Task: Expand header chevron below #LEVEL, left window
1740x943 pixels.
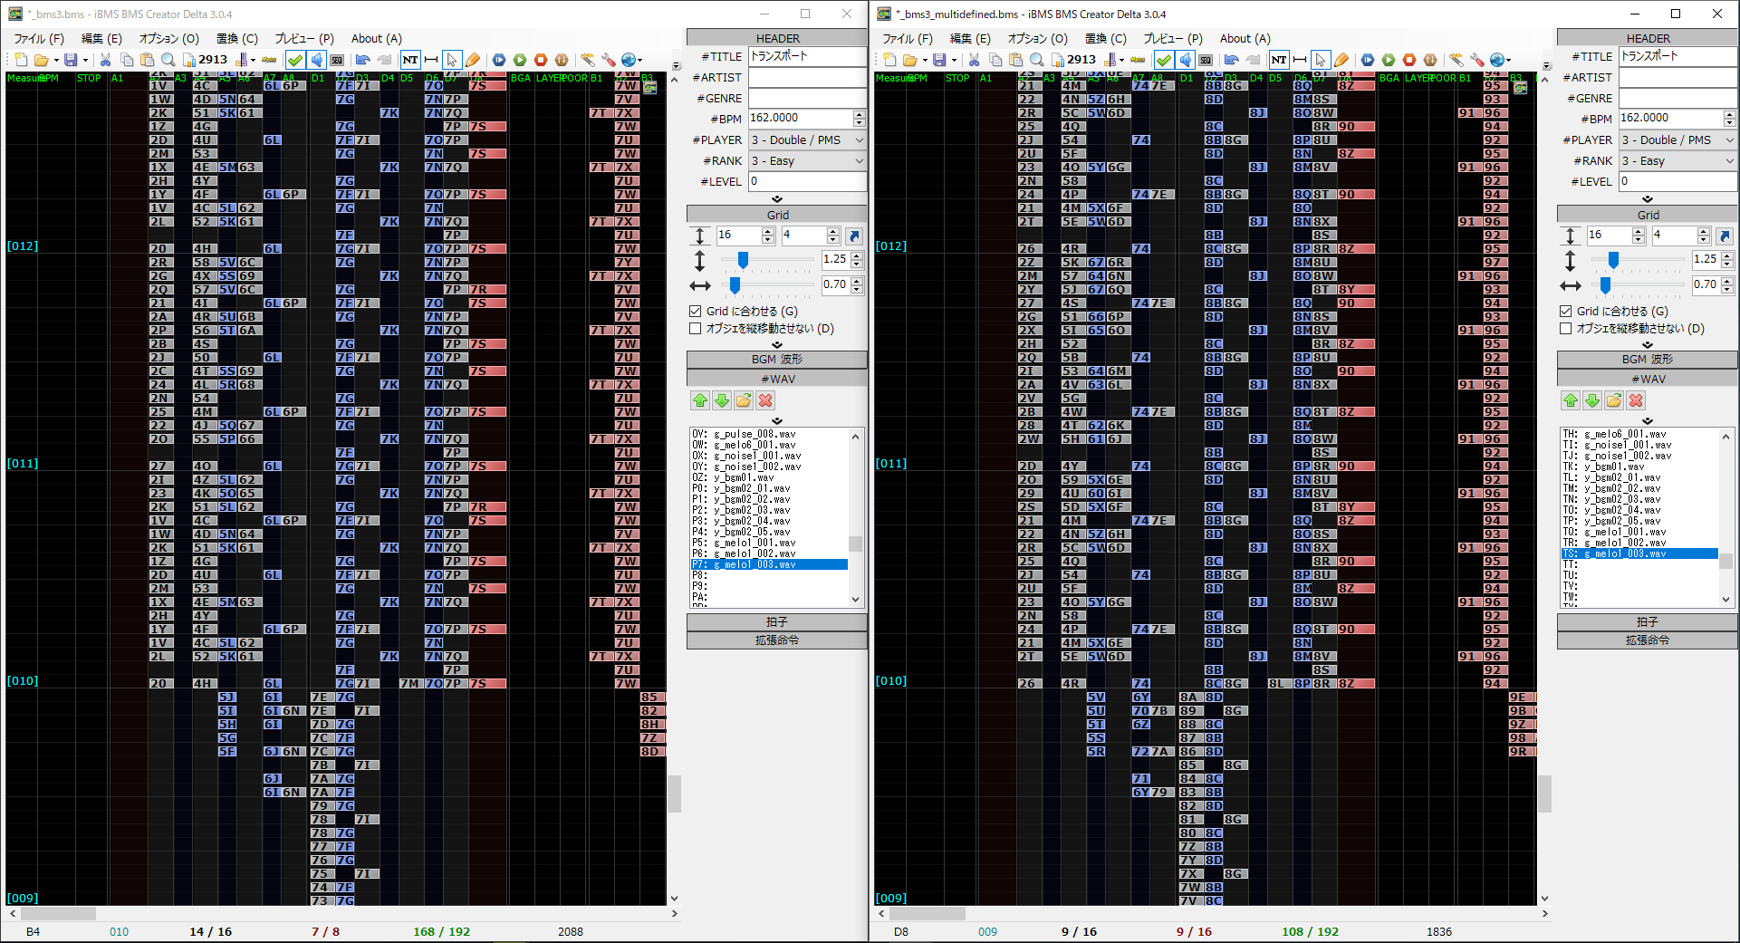Action: click(x=777, y=199)
